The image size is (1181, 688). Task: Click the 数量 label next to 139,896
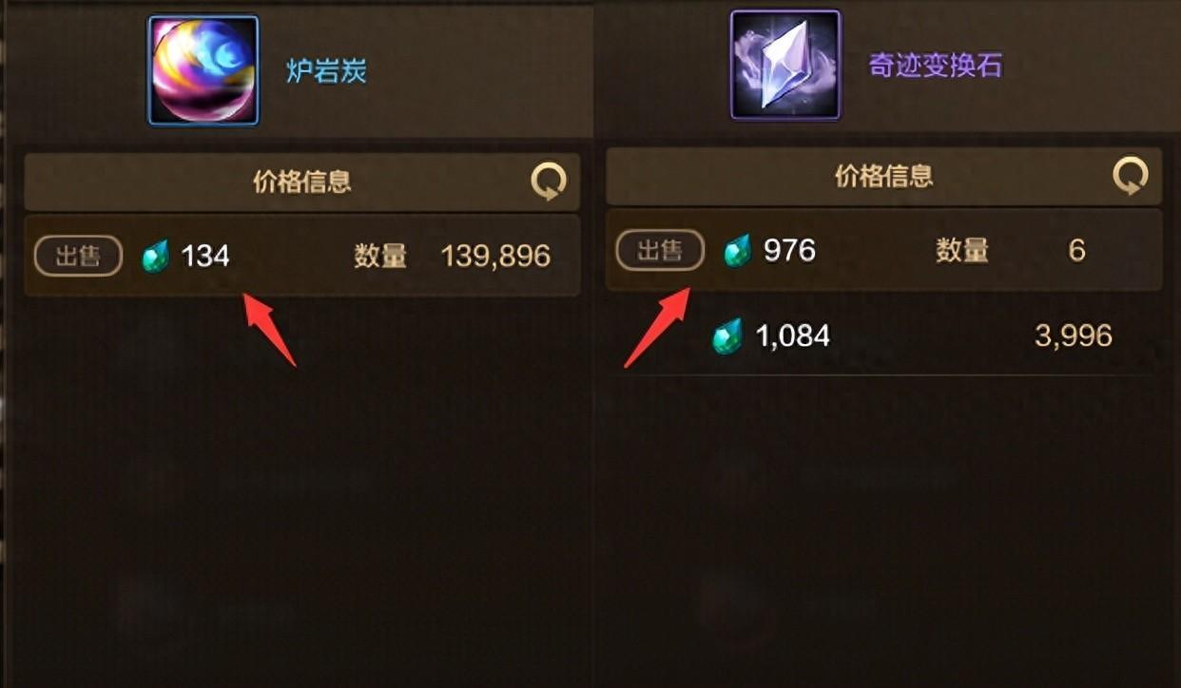[380, 256]
